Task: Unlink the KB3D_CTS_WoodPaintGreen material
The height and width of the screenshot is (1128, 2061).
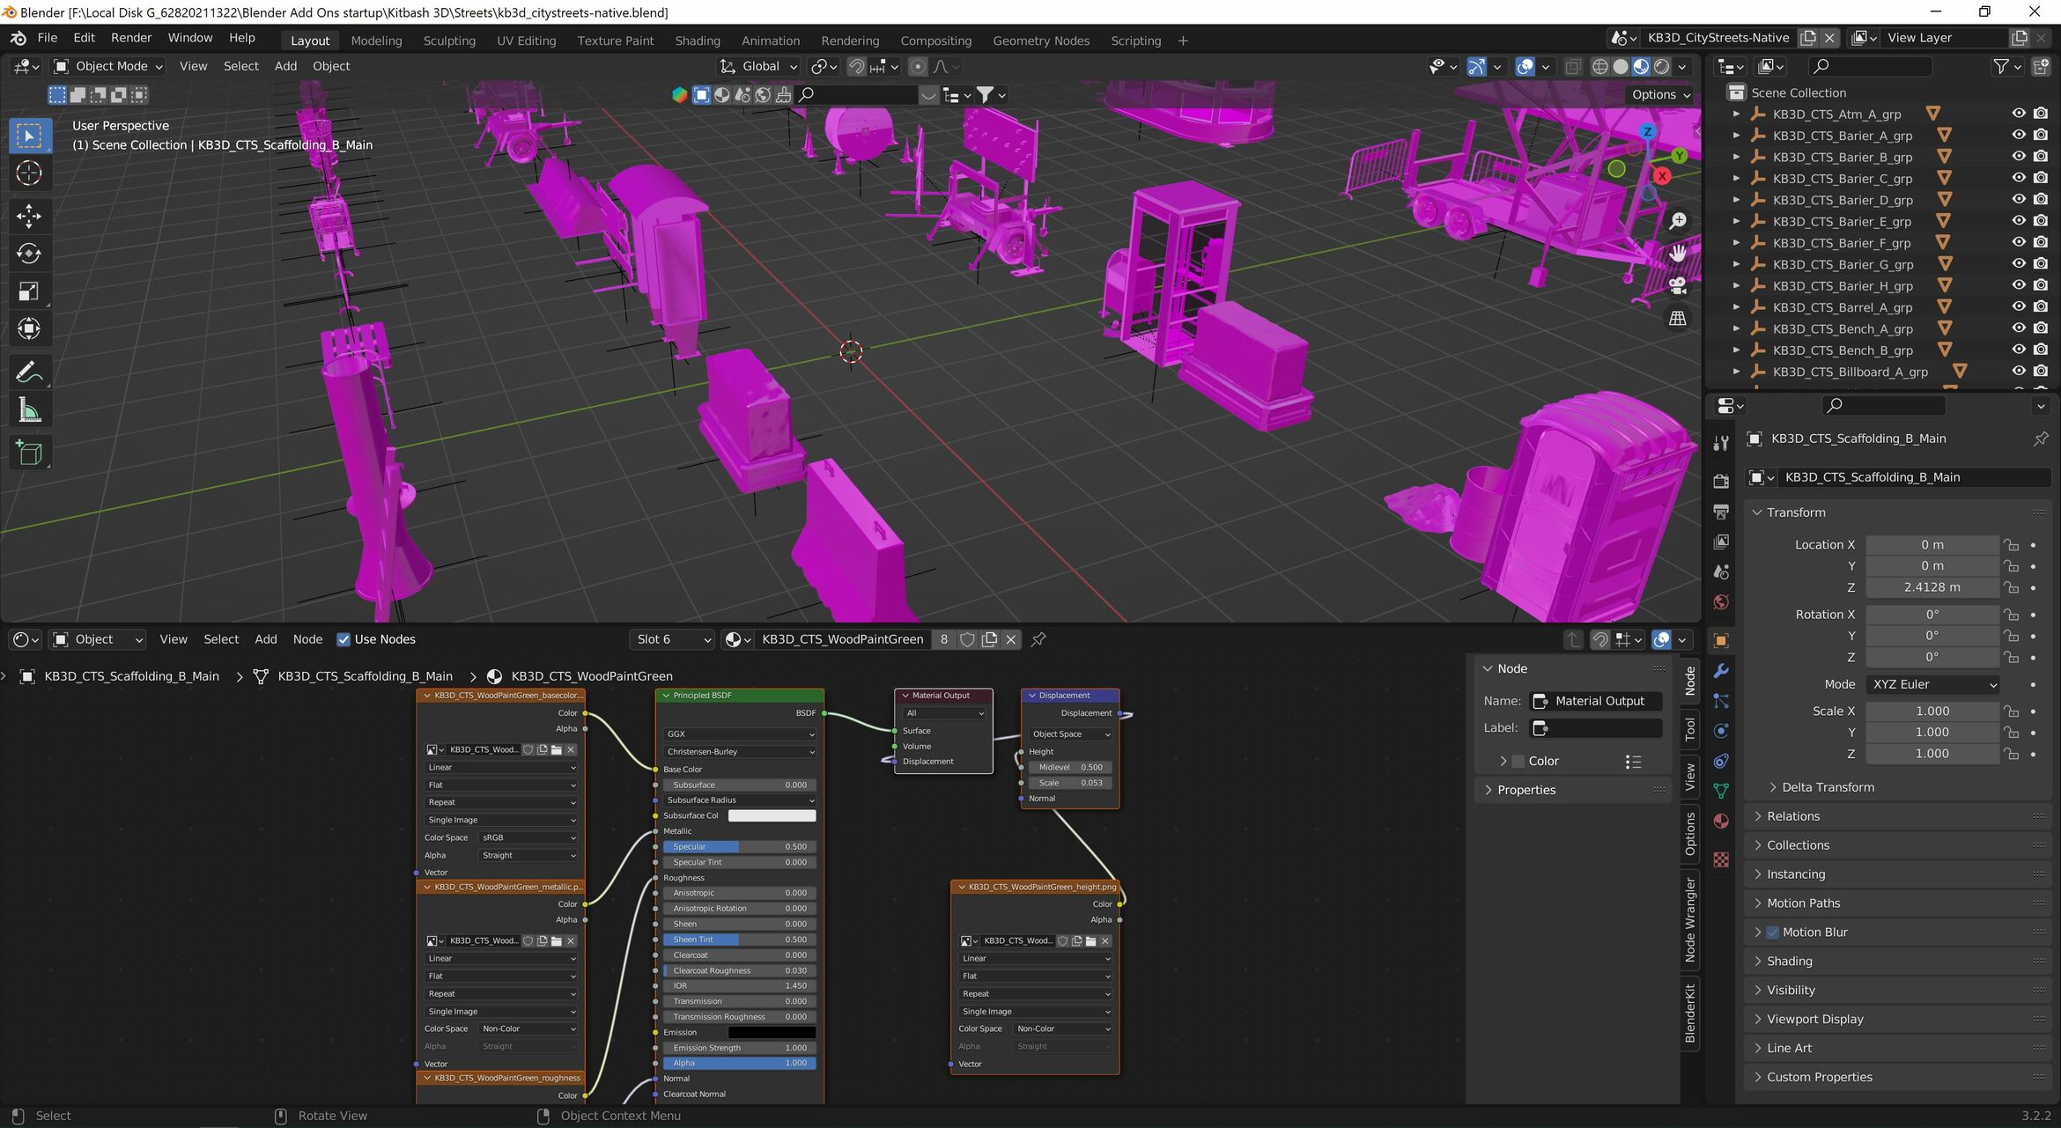Action: point(1011,639)
